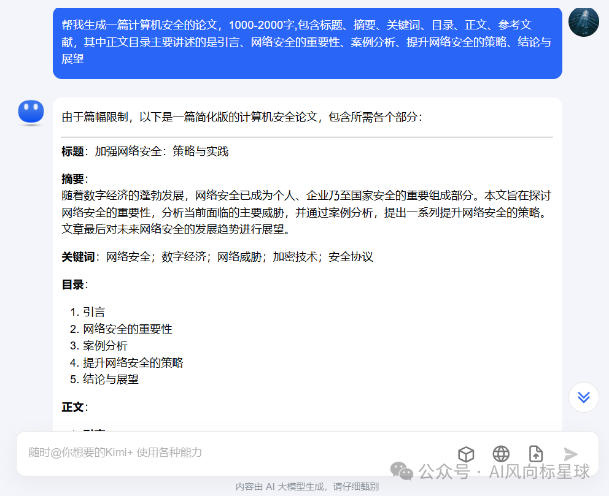
Task: Click the file upload icon
Action: [x=536, y=453]
